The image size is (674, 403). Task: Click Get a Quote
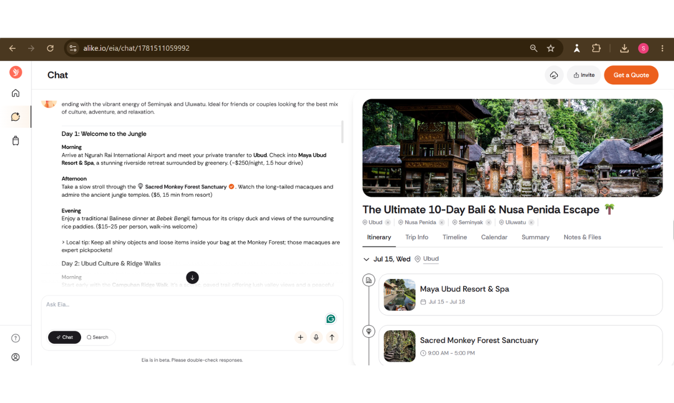coord(631,75)
